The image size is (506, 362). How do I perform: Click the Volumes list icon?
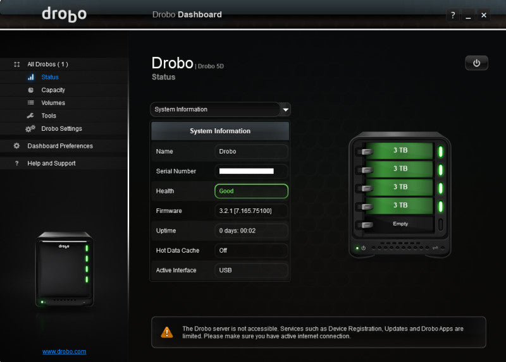[30, 102]
